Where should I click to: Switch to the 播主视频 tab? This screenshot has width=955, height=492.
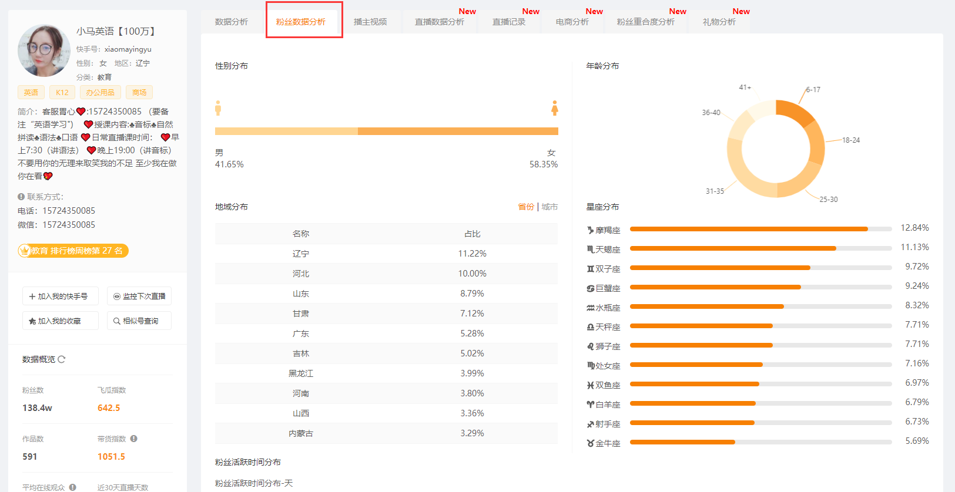coord(370,22)
